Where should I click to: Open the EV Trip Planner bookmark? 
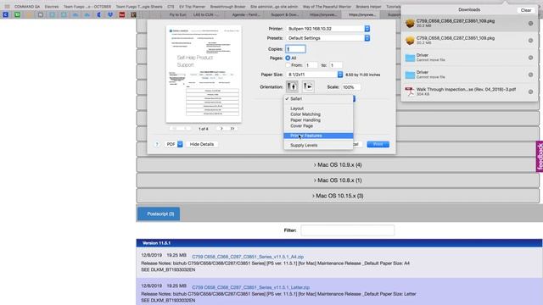click(x=193, y=7)
